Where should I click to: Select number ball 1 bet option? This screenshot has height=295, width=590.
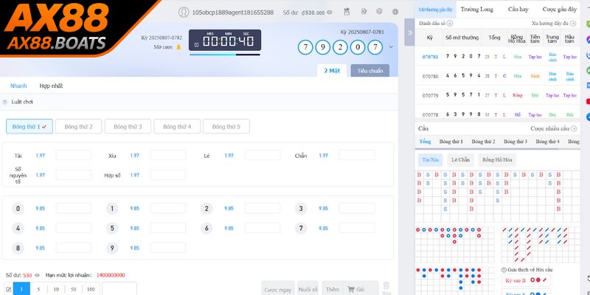click(112, 209)
